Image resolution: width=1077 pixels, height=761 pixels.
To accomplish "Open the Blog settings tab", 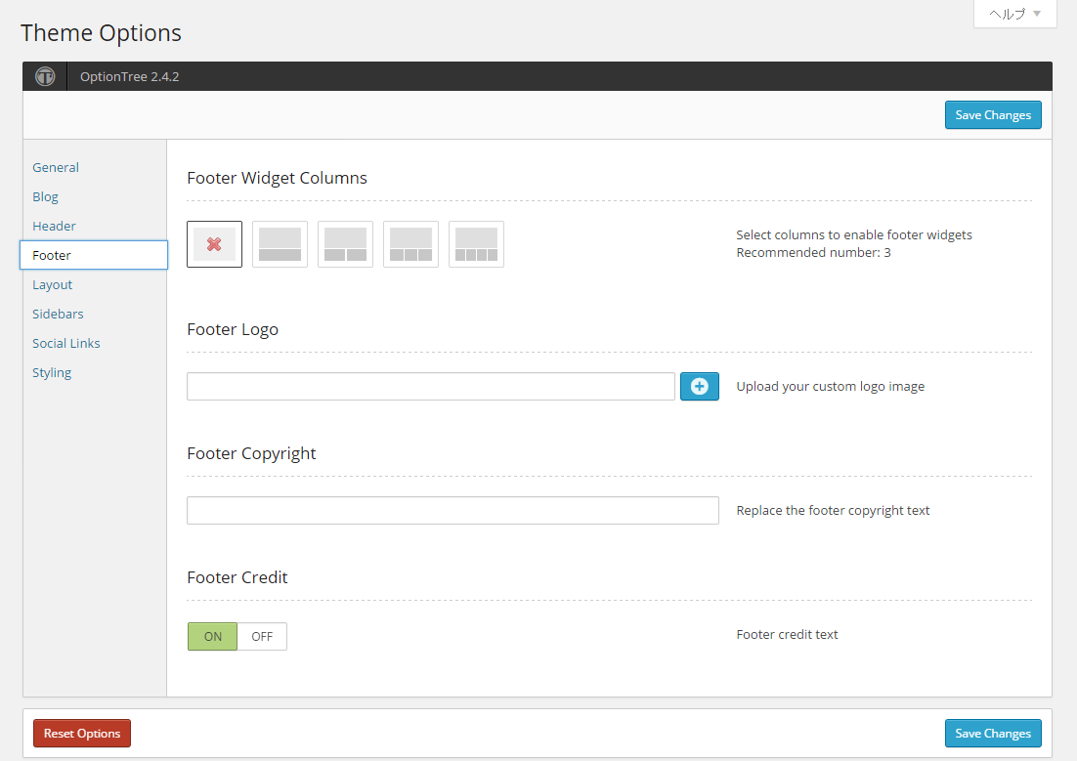I will (x=45, y=197).
